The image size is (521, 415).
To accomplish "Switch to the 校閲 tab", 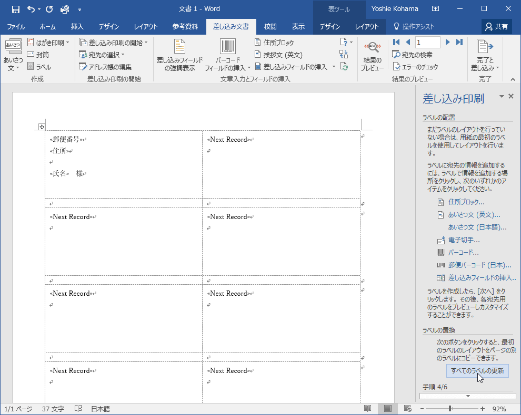I will click(270, 27).
